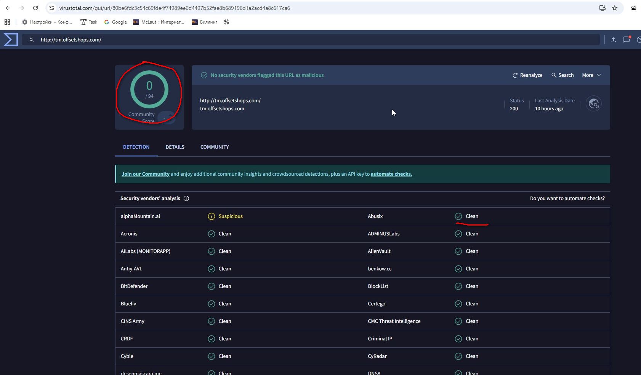Click the install app icon in address bar
The height and width of the screenshot is (375, 641).
[x=603, y=8]
